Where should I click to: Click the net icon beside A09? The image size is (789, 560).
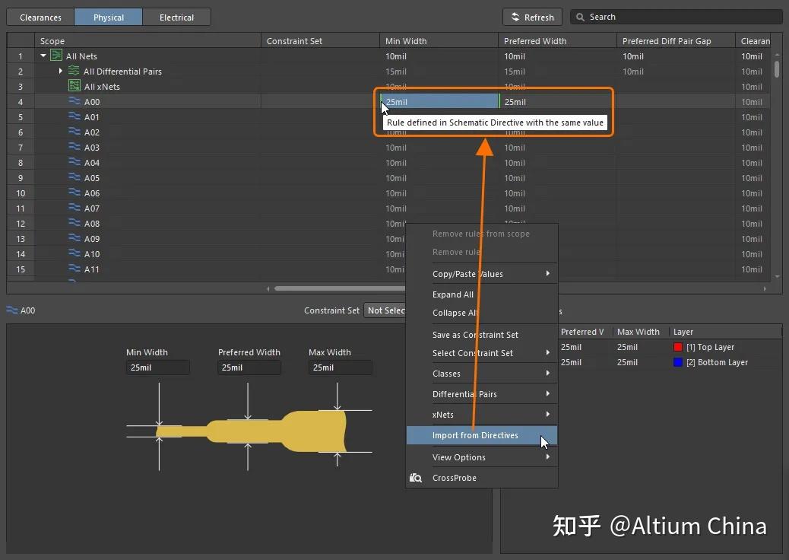pyautogui.click(x=74, y=238)
